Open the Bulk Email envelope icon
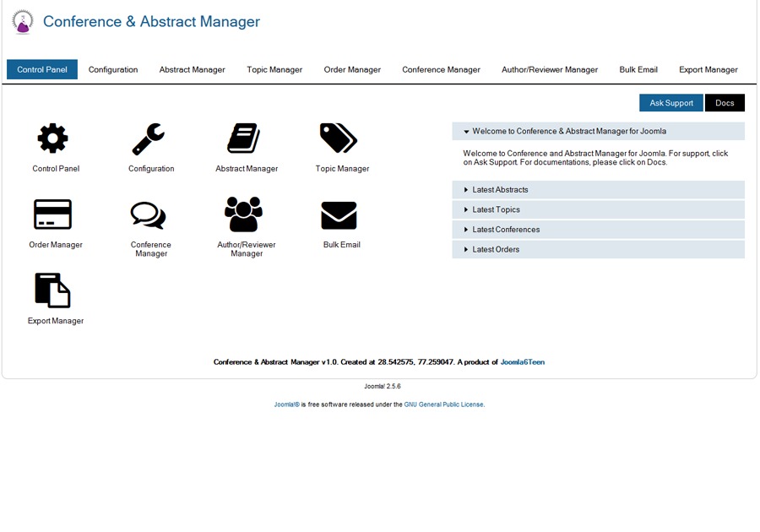 click(339, 215)
